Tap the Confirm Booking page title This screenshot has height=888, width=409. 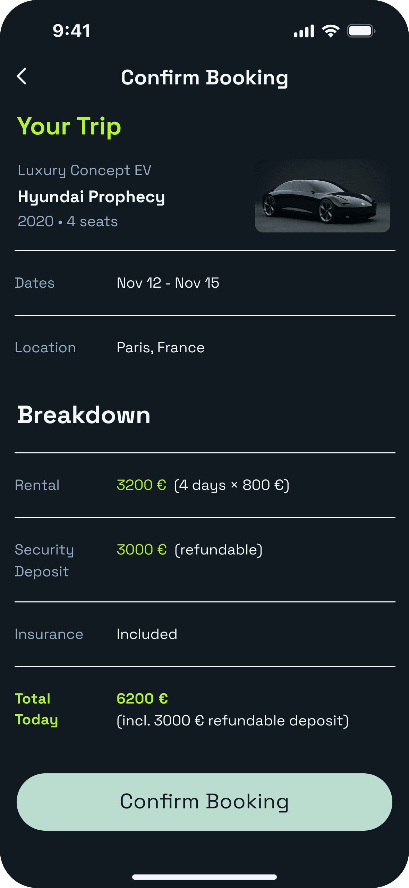(x=205, y=77)
